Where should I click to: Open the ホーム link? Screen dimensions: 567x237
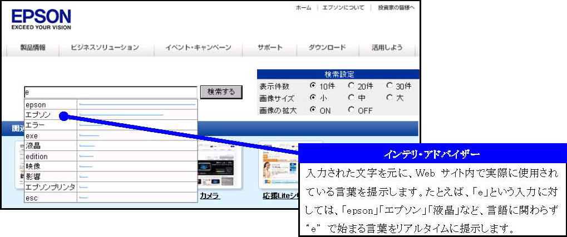tap(303, 8)
